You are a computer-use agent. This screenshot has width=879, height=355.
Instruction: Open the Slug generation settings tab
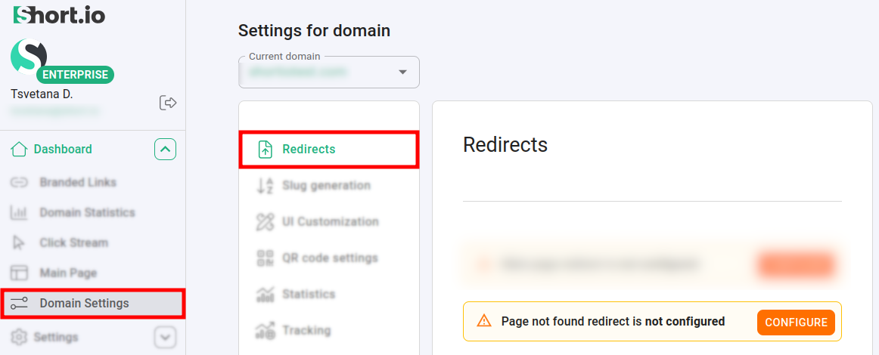pos(326,186)
